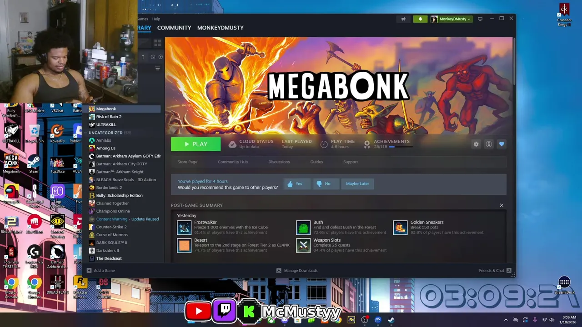582x327 pixels.
Task: Open library advanced filter icon
Action: tap(157, 69)
